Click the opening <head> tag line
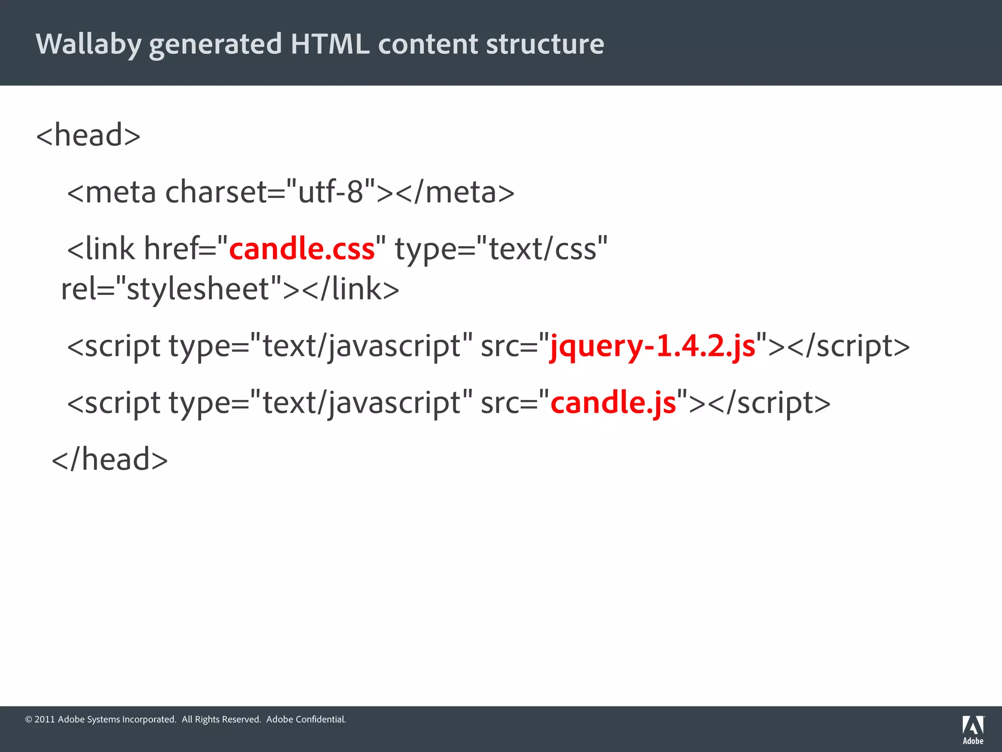 pos(89,135)
